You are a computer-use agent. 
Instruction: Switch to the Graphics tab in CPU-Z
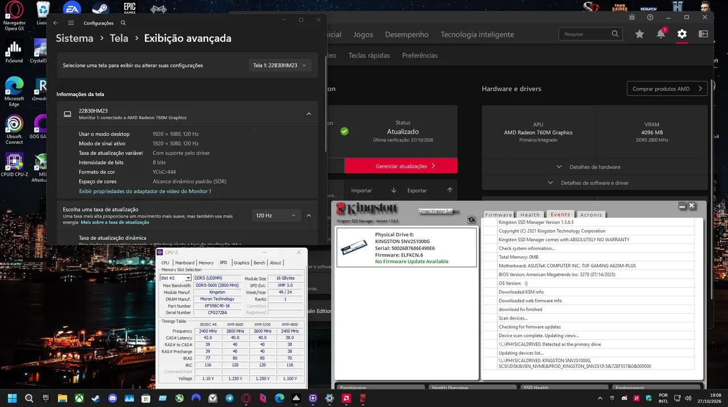click(241, 263)
